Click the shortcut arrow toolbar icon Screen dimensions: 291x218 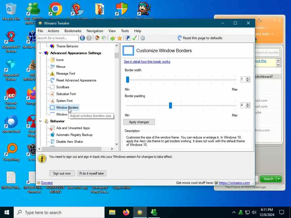tap(128, 38)
